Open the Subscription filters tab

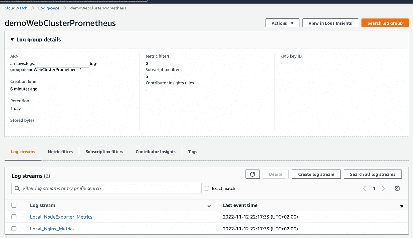tap(104, 152)
